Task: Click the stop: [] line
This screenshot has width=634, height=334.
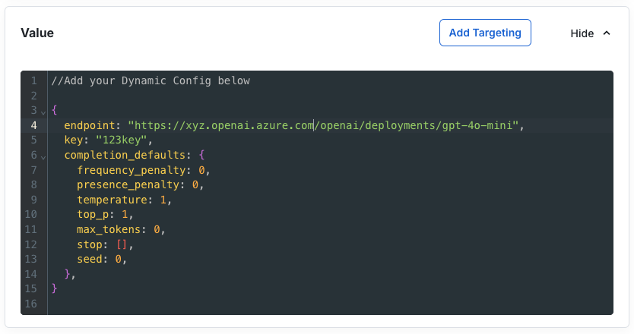Action: 105,244
